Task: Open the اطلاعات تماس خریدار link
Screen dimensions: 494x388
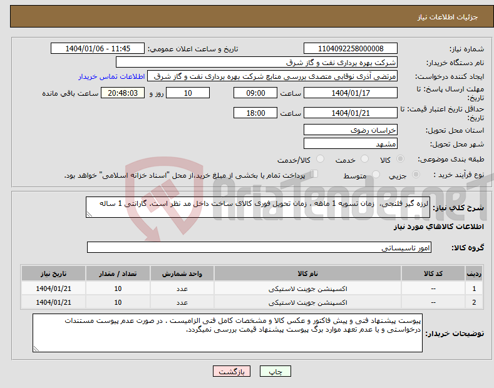Action: pos(111,76)
